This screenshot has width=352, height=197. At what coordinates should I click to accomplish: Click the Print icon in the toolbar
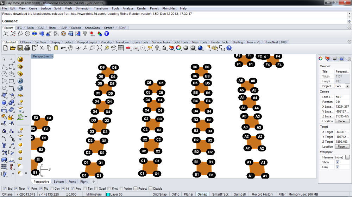pos(26,48)
